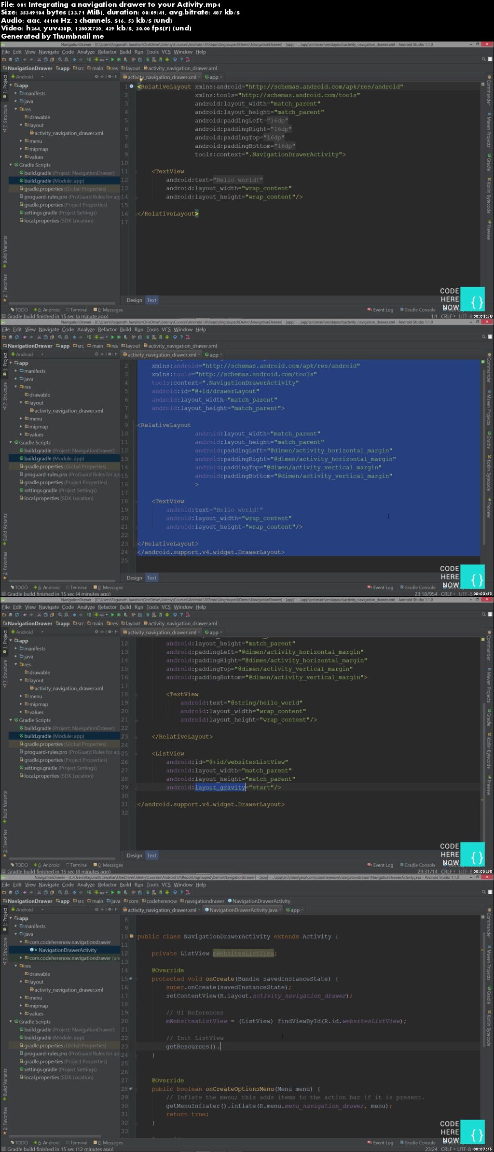Click Sync refresh icon in top frame toolbar
The width and height of the screenshot is (494, 1152).
coord(17,60)
